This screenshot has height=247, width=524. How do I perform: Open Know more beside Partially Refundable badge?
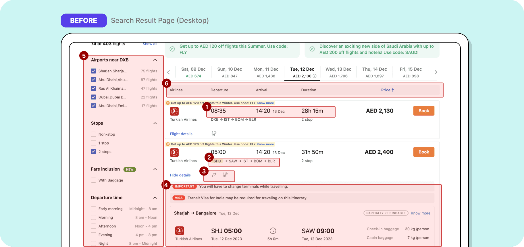(420, 213)
